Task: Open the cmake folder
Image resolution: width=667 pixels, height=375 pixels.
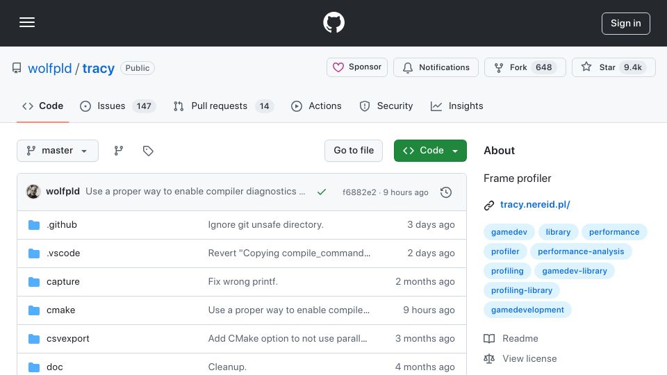Action: click(61, 310)
